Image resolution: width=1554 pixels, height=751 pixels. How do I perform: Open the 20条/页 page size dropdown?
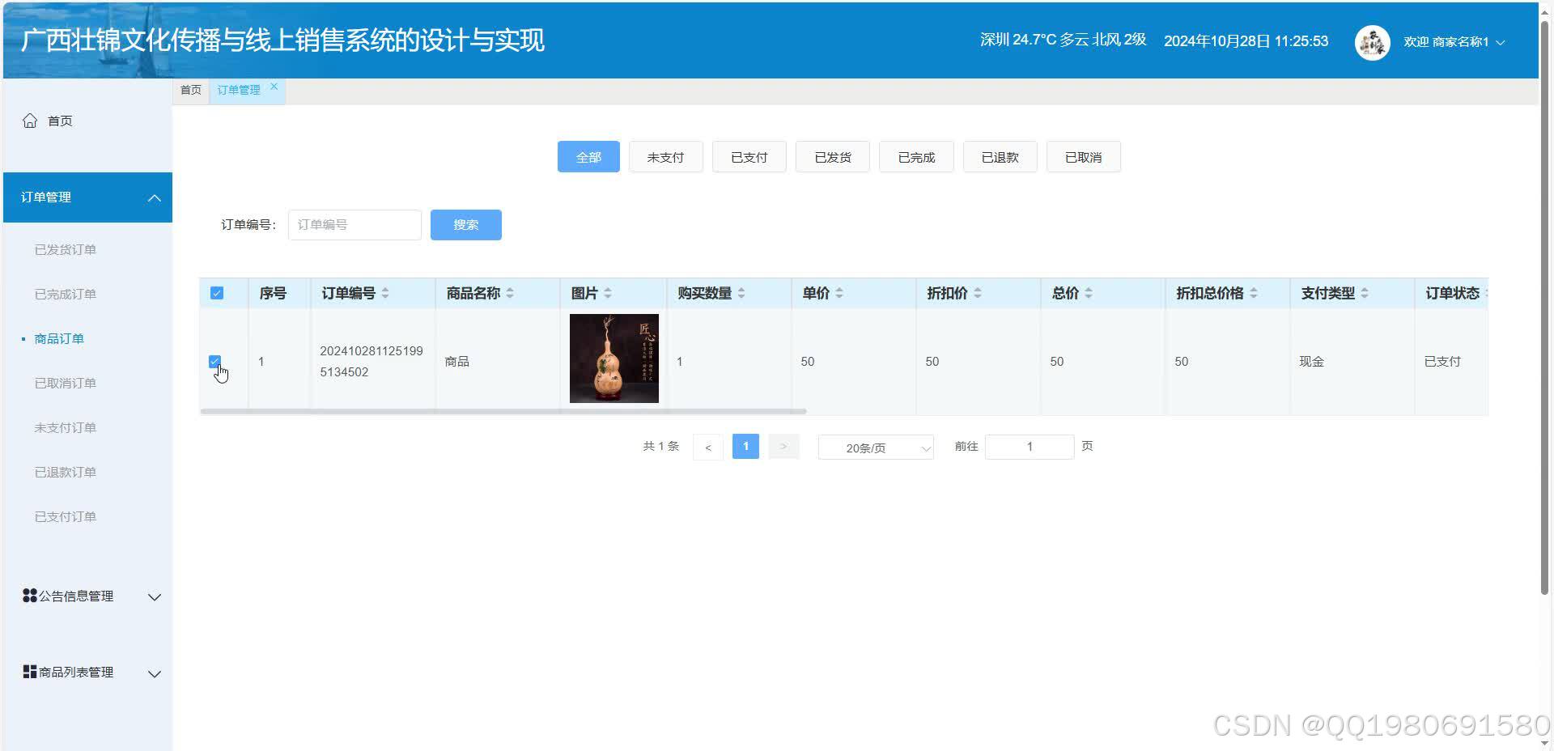coord(874,447)
